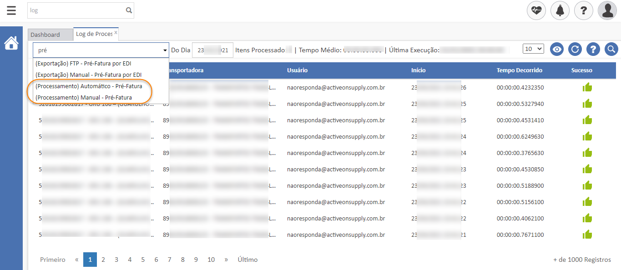Screen dimensions: 621x270
Task: Go to home via the sidebar house icon
Action: coord(11,43)
